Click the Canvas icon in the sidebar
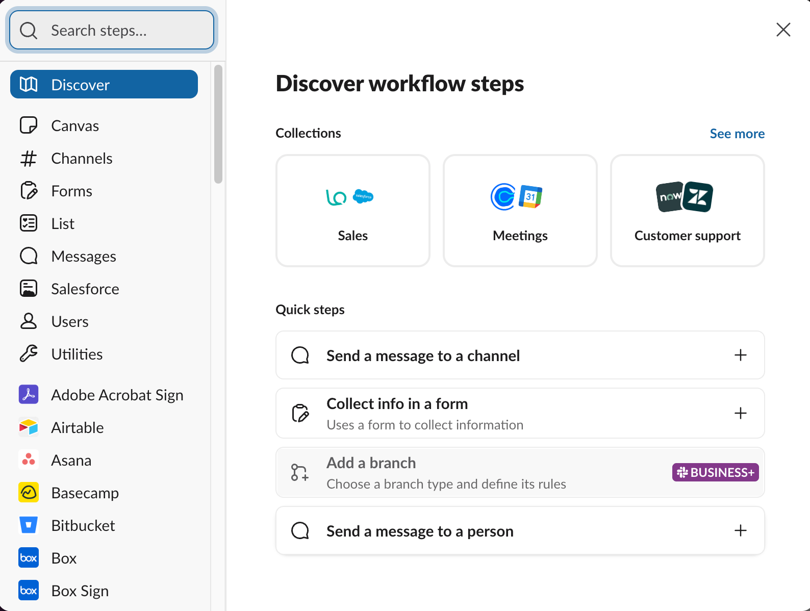The image size is (810, 611). tap(29, 125)
